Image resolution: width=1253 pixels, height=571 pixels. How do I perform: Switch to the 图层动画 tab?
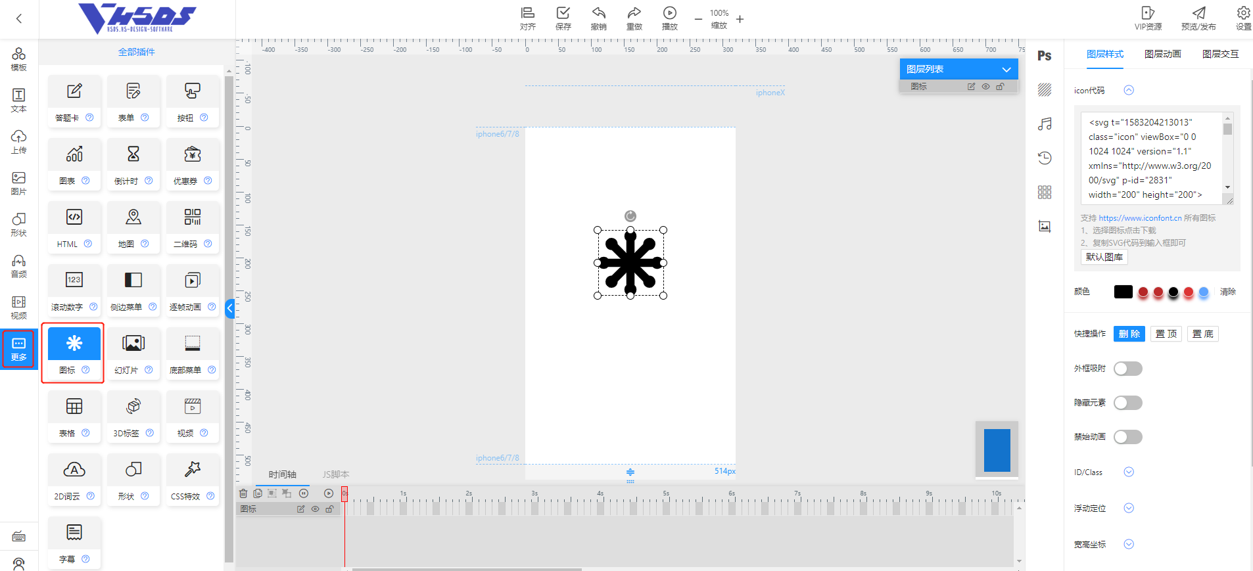point(1163,55)
